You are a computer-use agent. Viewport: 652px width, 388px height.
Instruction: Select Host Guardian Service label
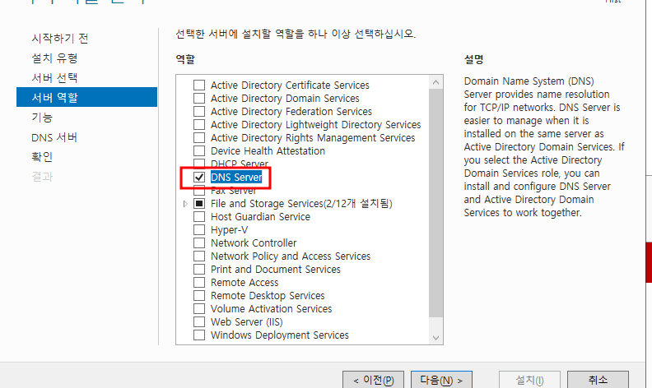(260, 217)
